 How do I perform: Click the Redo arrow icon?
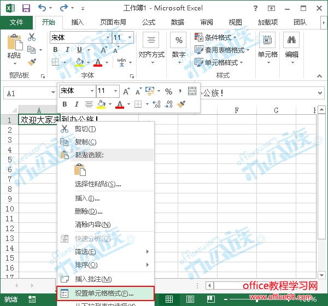tap(64, 8)
